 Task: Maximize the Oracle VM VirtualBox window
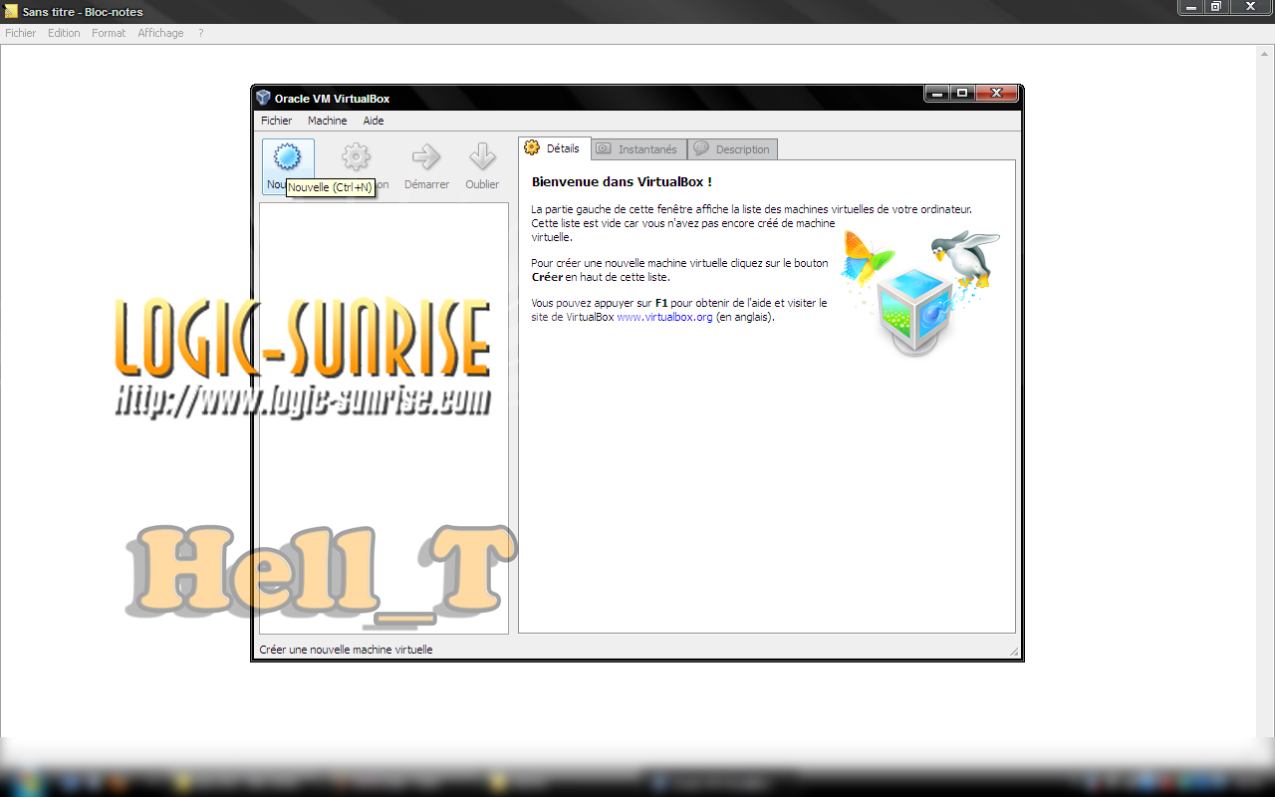[x=961, y=93]
